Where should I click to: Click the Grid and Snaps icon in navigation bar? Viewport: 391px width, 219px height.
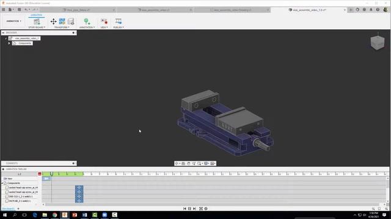[x=212, y=164]
